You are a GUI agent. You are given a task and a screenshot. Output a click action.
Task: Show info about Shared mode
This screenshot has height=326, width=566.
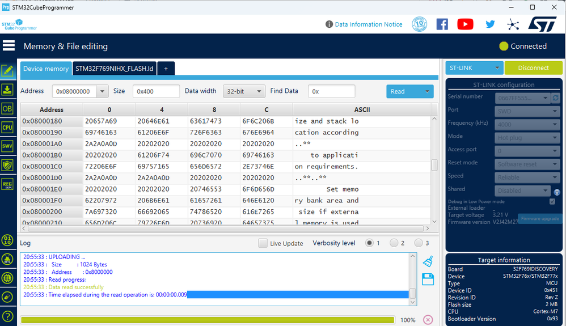[x=557, y=192]
